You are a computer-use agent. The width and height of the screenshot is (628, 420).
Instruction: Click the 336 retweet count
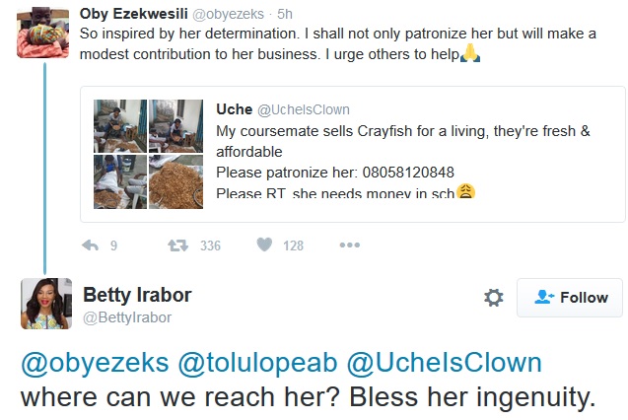[x=210, y=245]
